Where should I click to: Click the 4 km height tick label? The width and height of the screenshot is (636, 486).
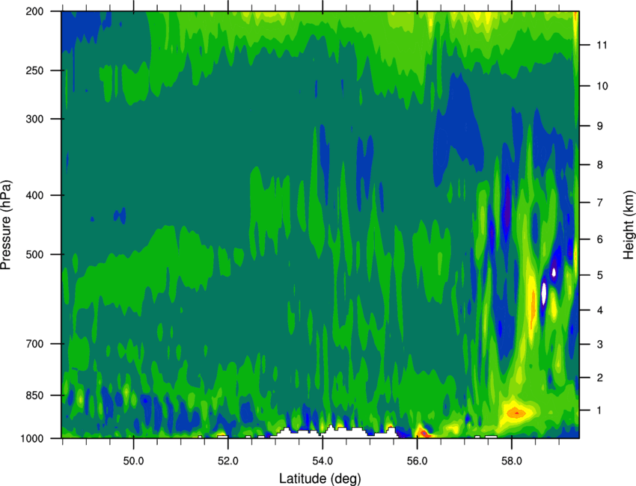click(599, 310)
